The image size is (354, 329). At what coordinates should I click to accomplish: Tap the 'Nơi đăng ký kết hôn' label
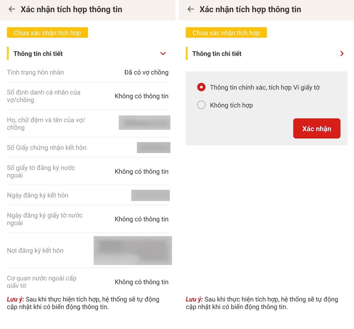pos(35,251)
